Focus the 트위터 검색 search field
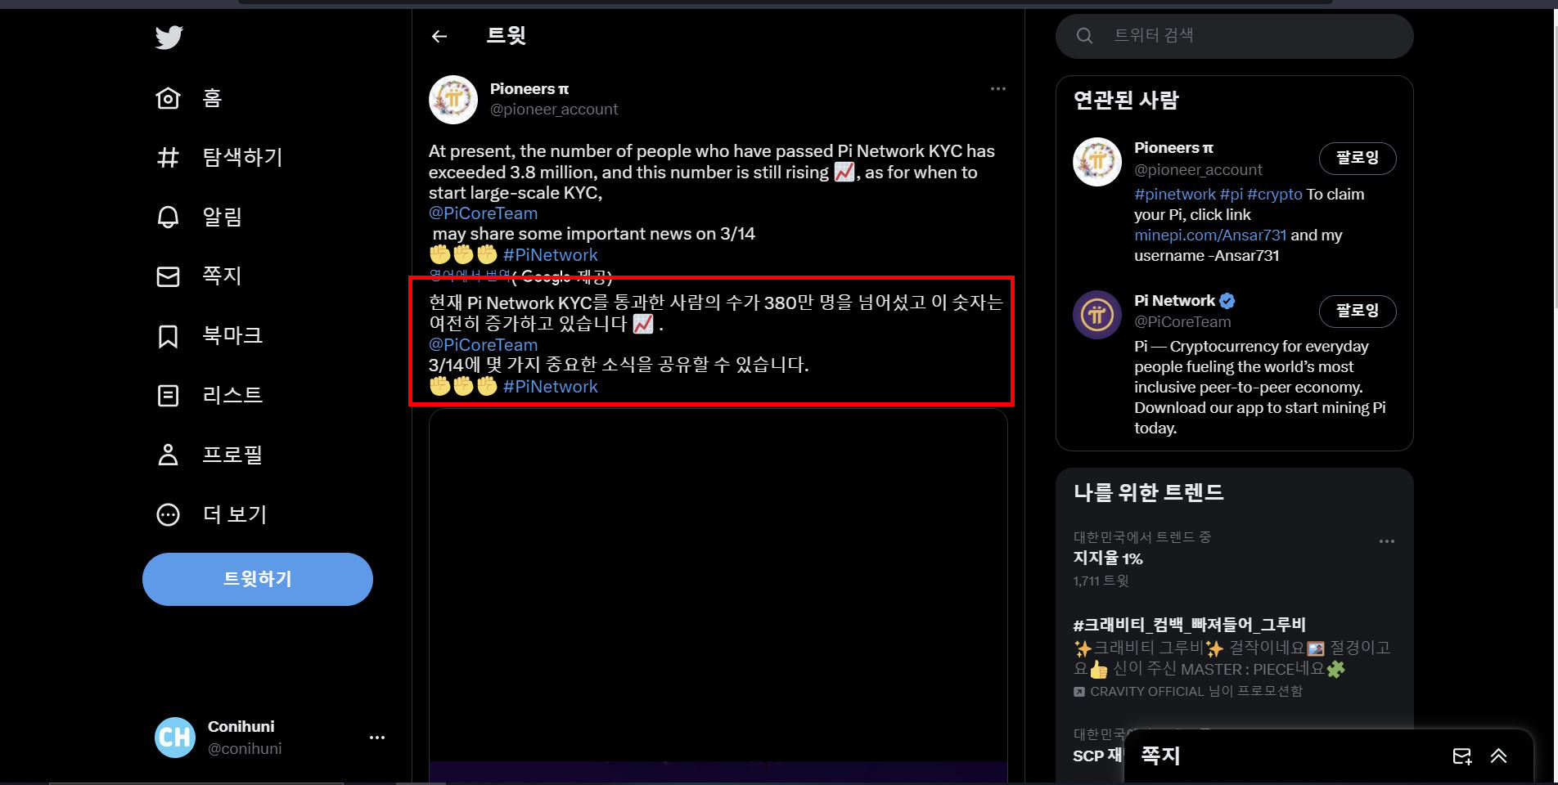Screen dimensions: 1558x785 click(x=1235, y=35)
